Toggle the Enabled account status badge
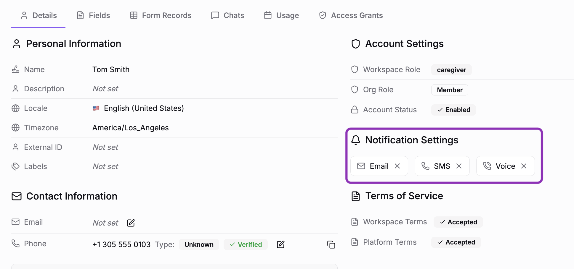This screenshot has width=574, height=269. (x=453, y=110)
